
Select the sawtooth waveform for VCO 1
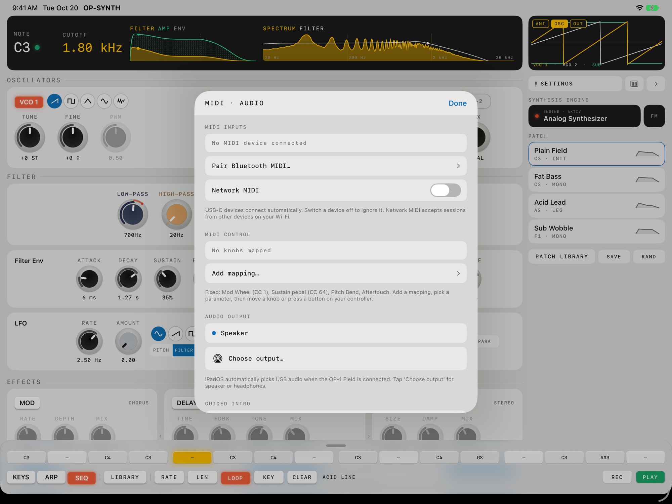pyautogui.click(x=54, y=101)
